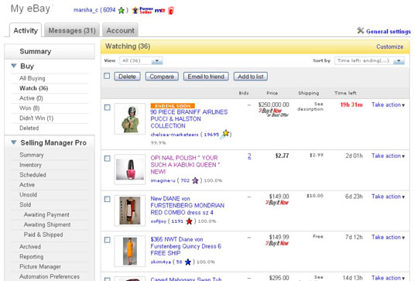Screen dimensions: 414x281
Task: Open seller chelsea-marketeers profile
Action: pos(174,135)
